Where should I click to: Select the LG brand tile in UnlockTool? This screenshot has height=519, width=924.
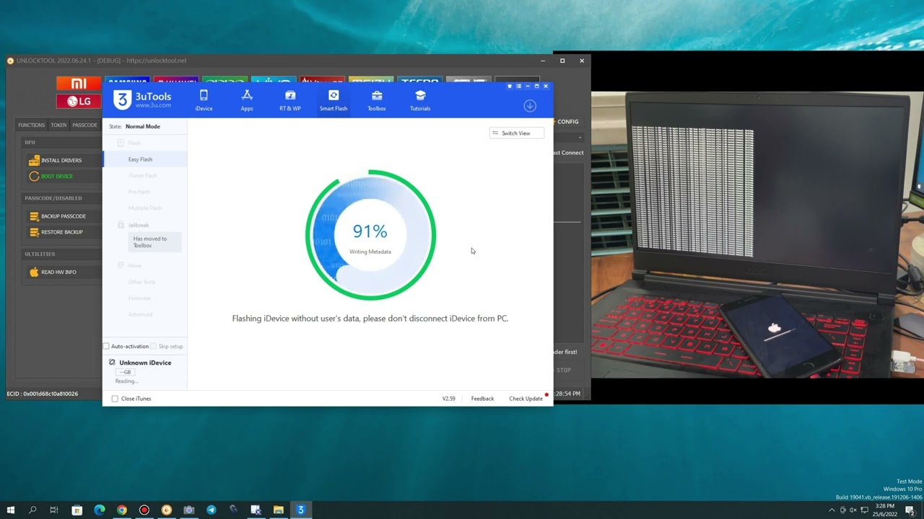[79, 102]
